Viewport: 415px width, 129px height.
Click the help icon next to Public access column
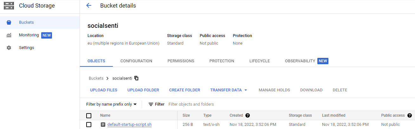point(409,115)
